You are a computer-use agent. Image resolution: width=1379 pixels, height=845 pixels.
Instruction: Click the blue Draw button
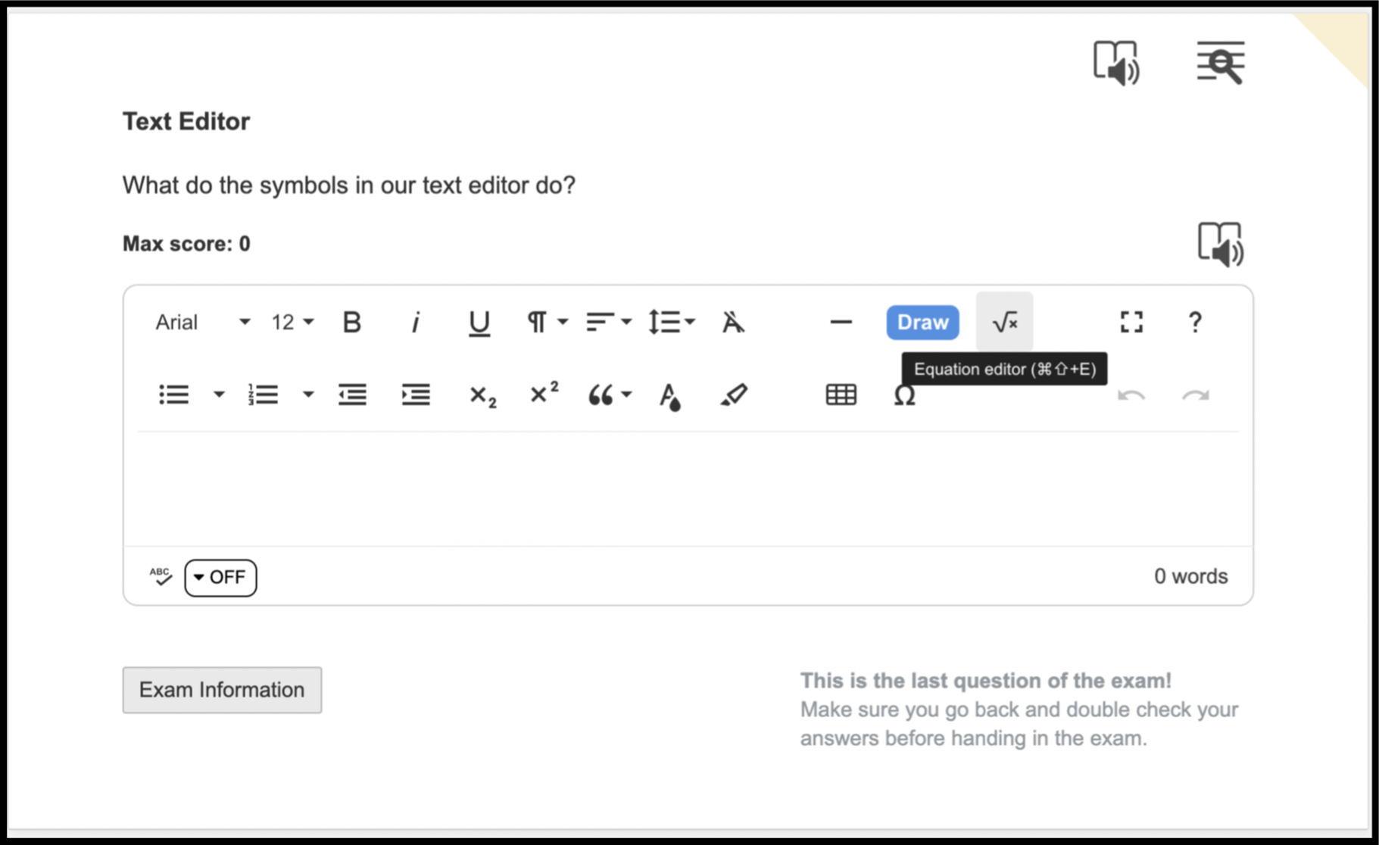point(922,323)
